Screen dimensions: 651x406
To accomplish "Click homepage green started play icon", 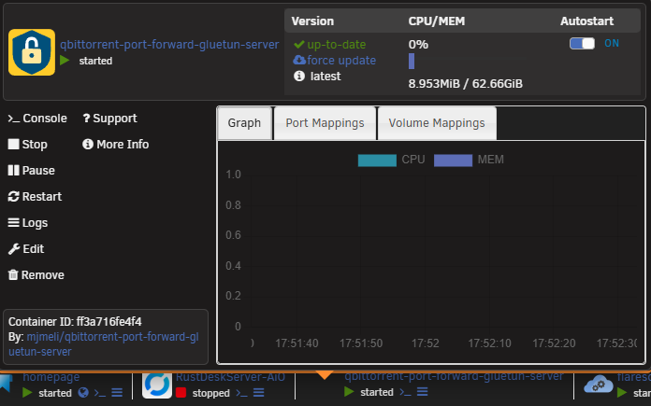I will (x=27, y=392).
